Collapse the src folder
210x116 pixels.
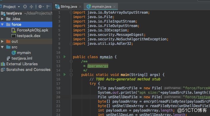(2, 47)
